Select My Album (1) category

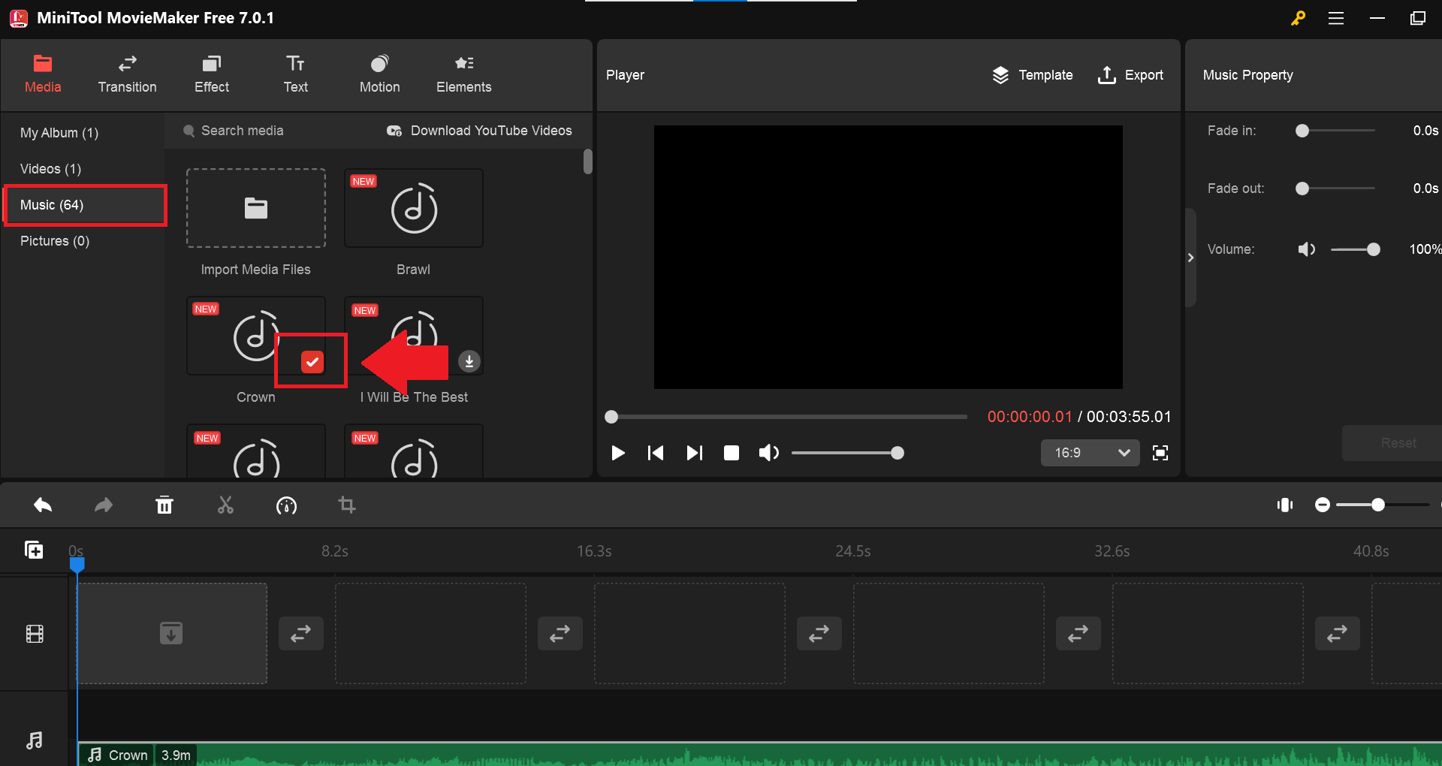pyautogui.click(x=59, y=133)
